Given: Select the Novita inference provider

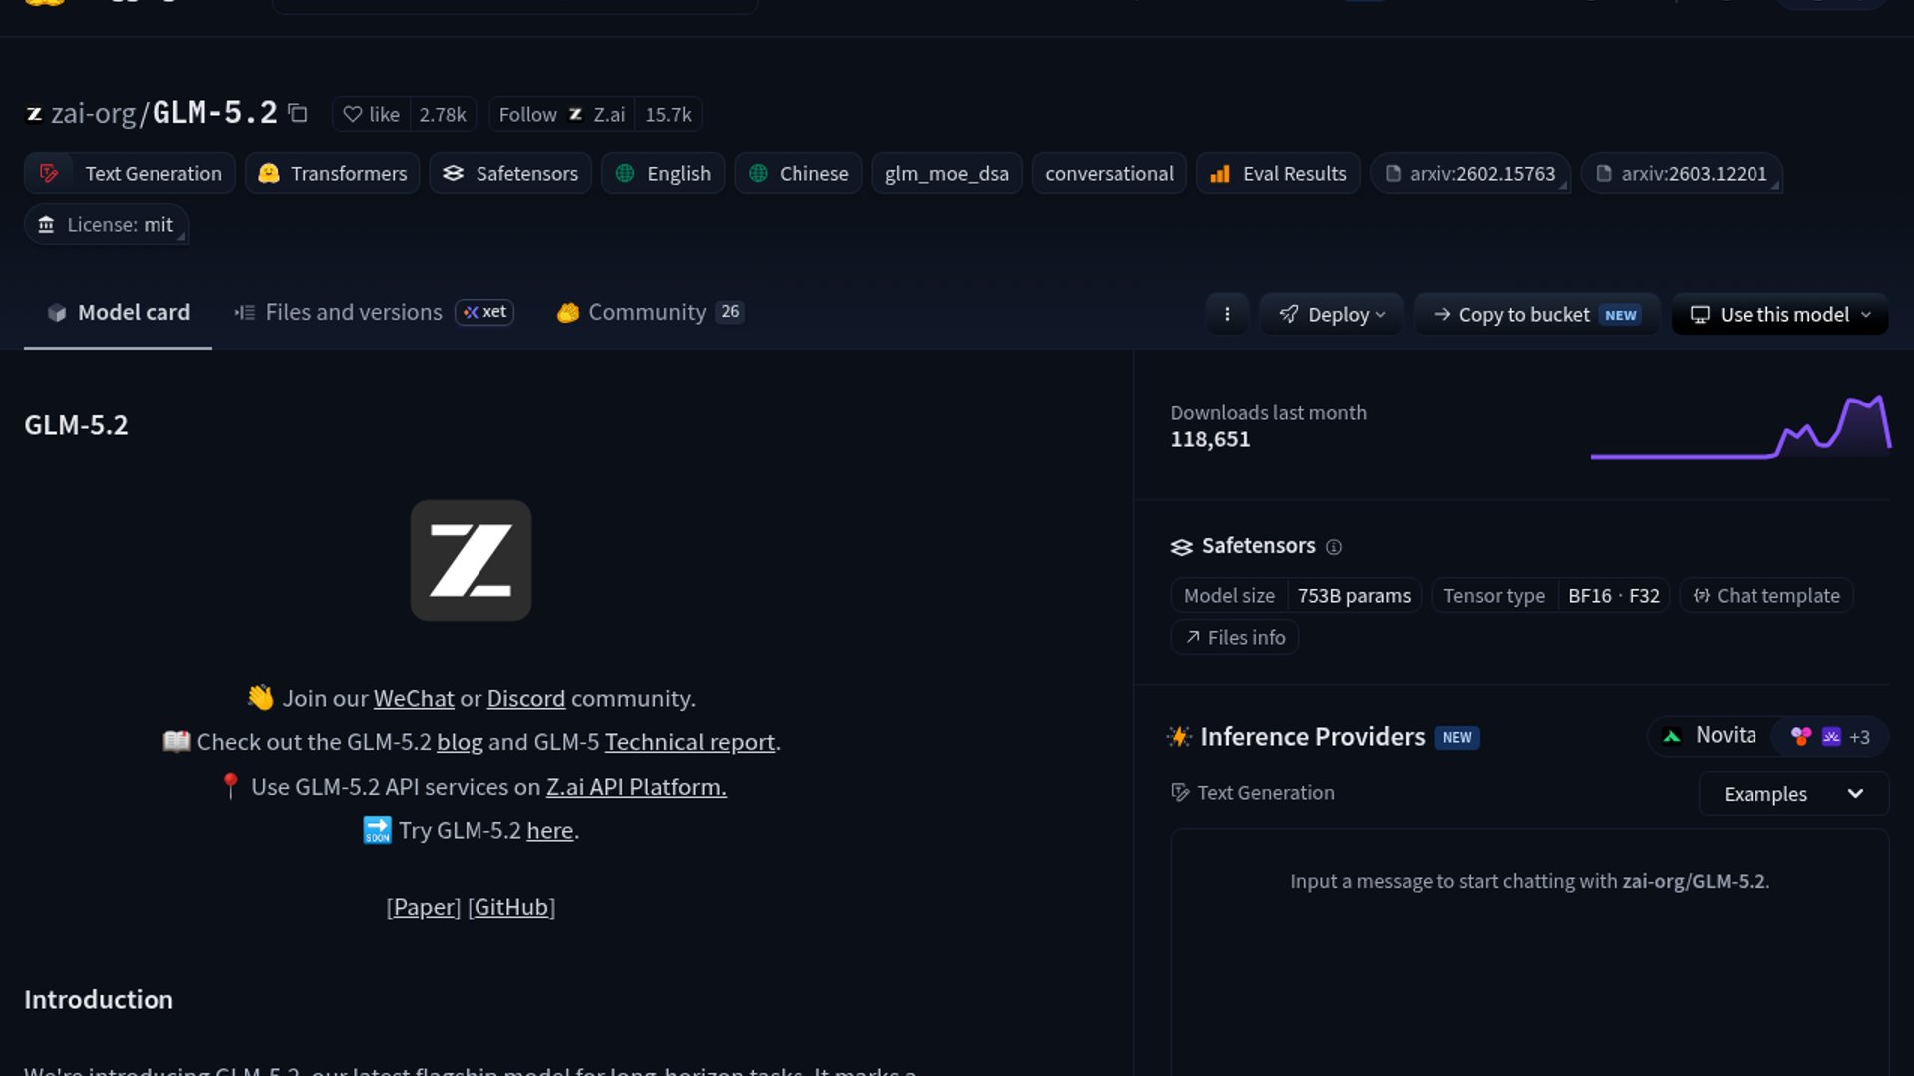Looking at the screenshot, I should 1711,736.
